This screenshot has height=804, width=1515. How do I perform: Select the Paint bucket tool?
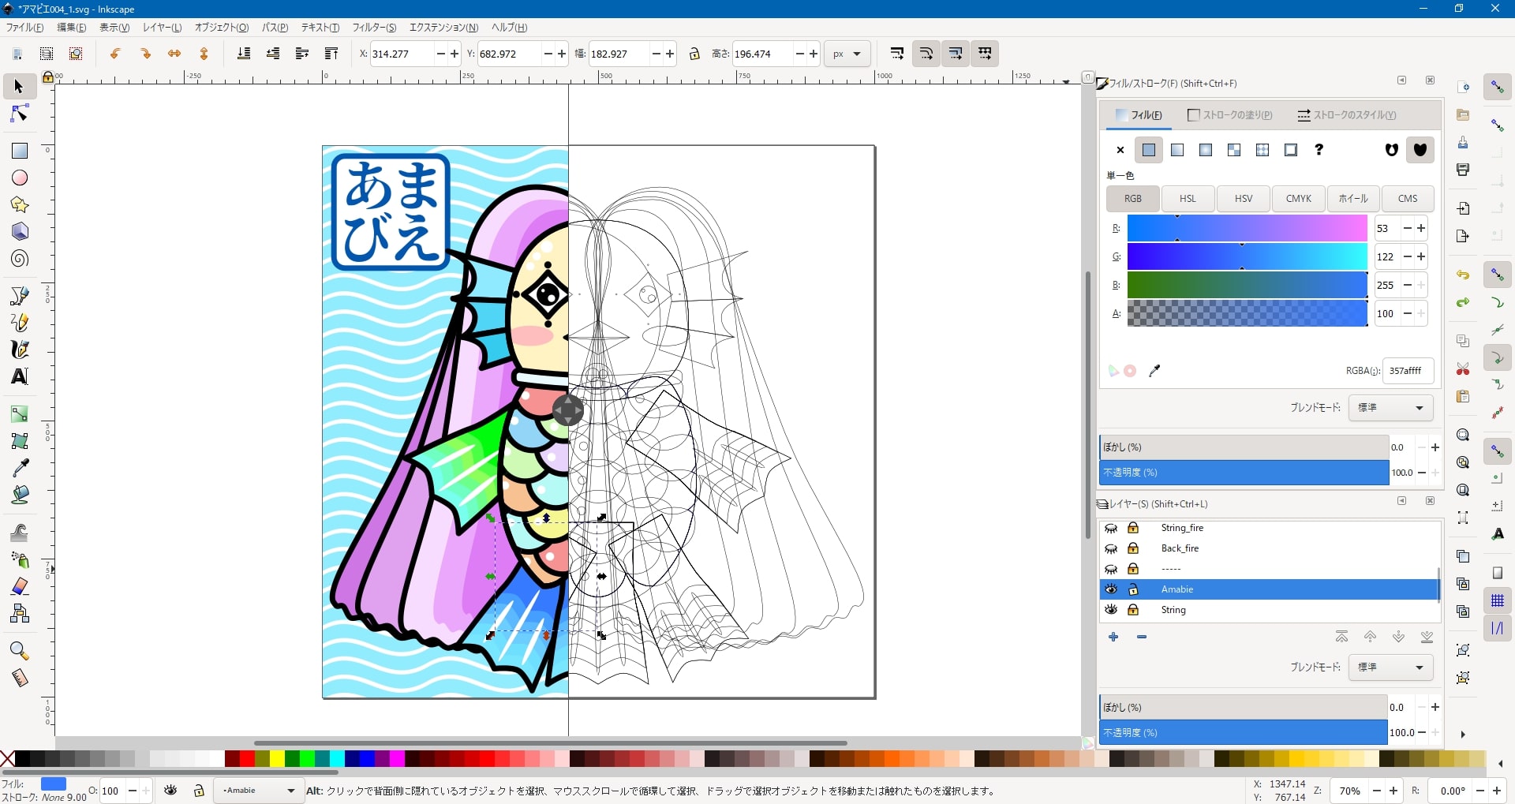click(x=19, y=495)
